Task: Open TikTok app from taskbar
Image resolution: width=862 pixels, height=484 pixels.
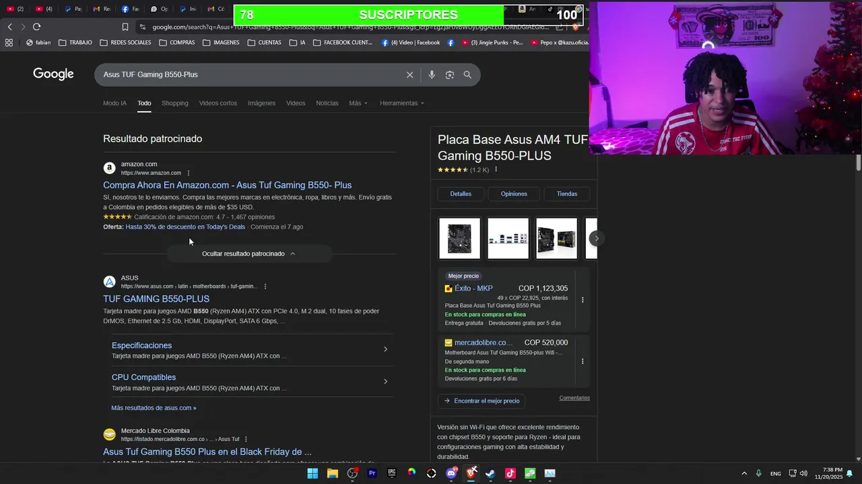Action: (x=510, y=473)
